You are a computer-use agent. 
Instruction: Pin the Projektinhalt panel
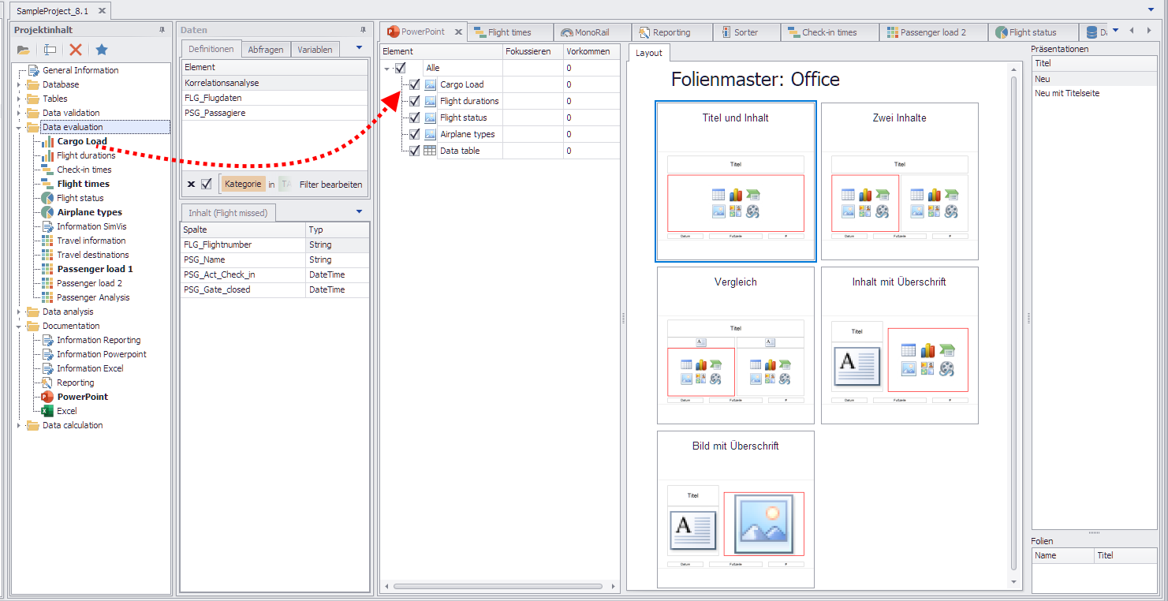pos(162,30)
